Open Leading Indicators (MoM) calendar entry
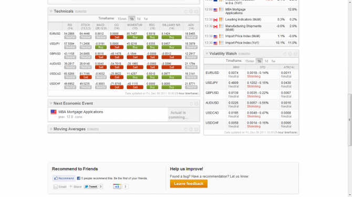 [x=243, y=19]
